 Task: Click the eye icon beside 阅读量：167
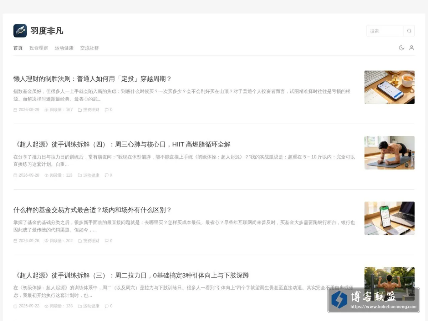click(x=46, y=110)
